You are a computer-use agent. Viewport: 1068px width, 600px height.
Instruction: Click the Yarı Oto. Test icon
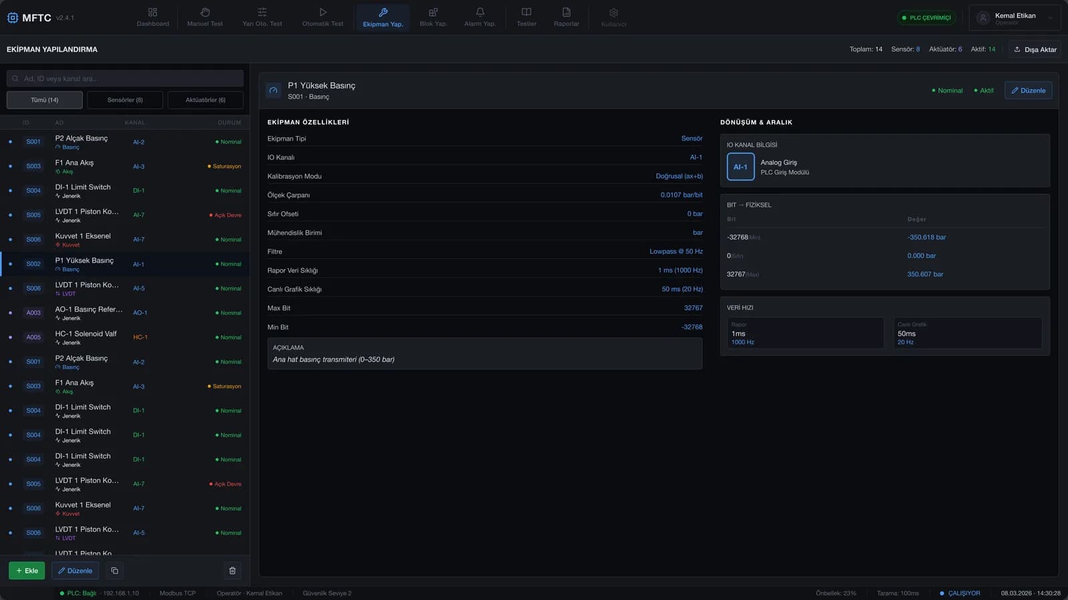click(262, 12)
